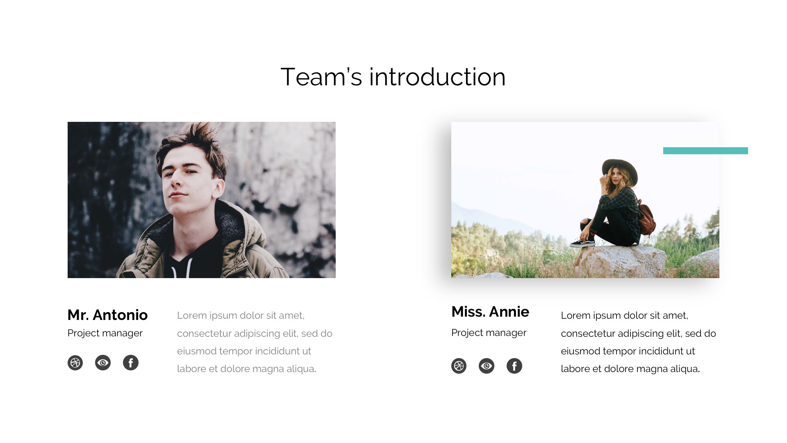Click Project manager label under Mr. Antonio

[x=105, y=333]
